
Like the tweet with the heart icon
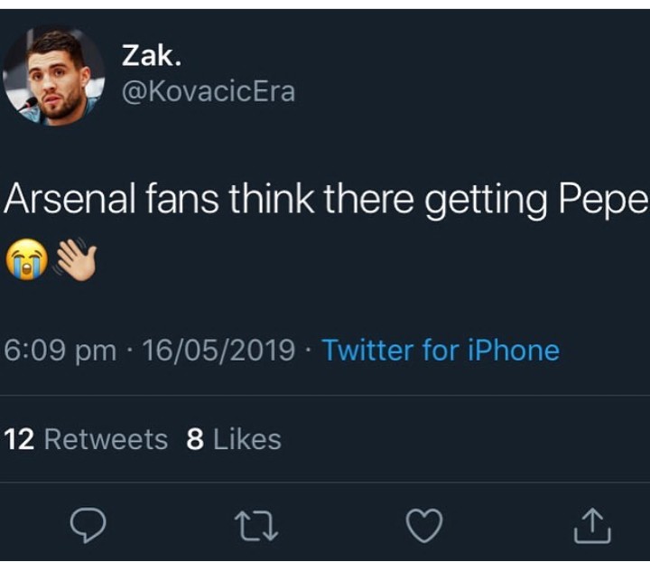coord(424,526)
